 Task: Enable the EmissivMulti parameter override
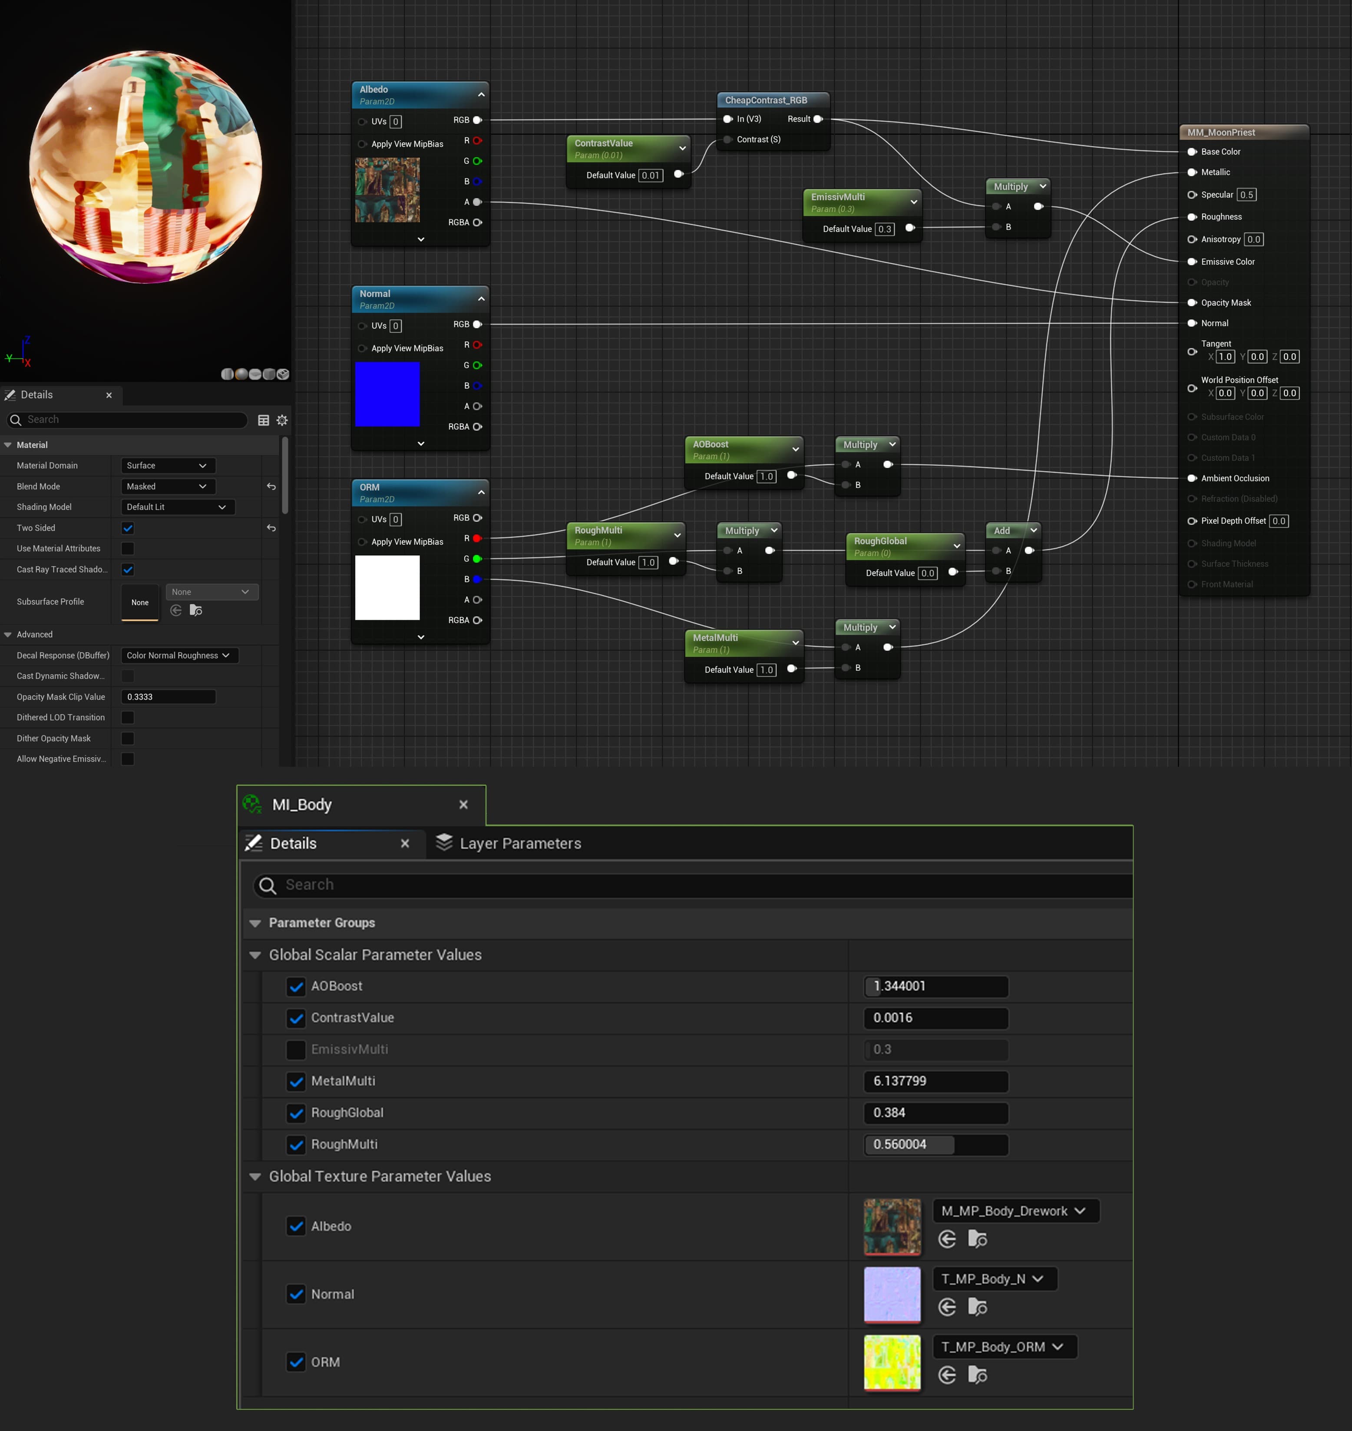296,1050
